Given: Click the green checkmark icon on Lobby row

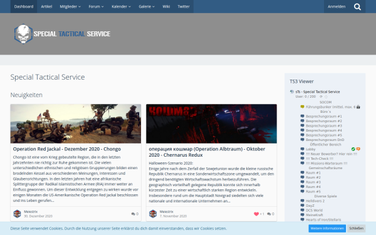Looking at the screenshot, I should pos(353,149).
